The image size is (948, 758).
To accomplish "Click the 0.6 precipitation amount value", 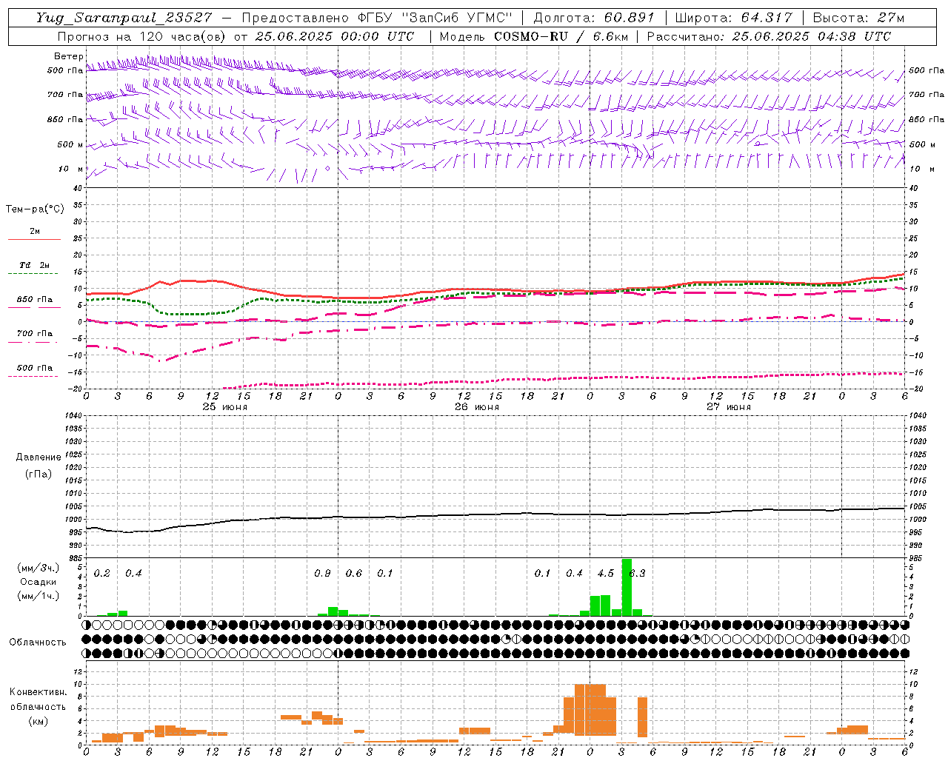I will point(354,573).
